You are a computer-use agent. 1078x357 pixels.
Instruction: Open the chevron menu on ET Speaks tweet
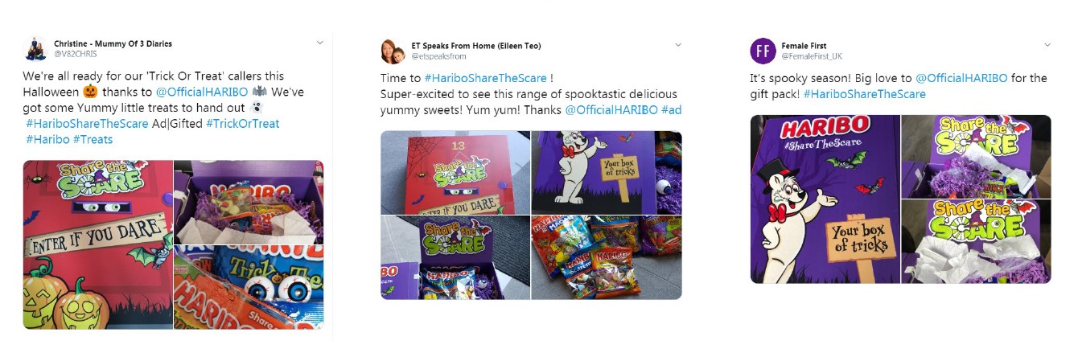(677, 44)
